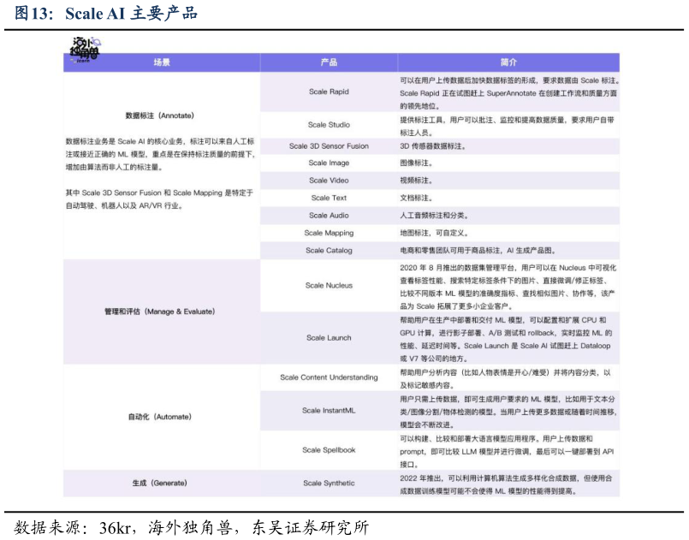The height and width of the screenshot is (540, 689).
Task: Click the Scale Audio product cell
Action: (x=329, y=216)
